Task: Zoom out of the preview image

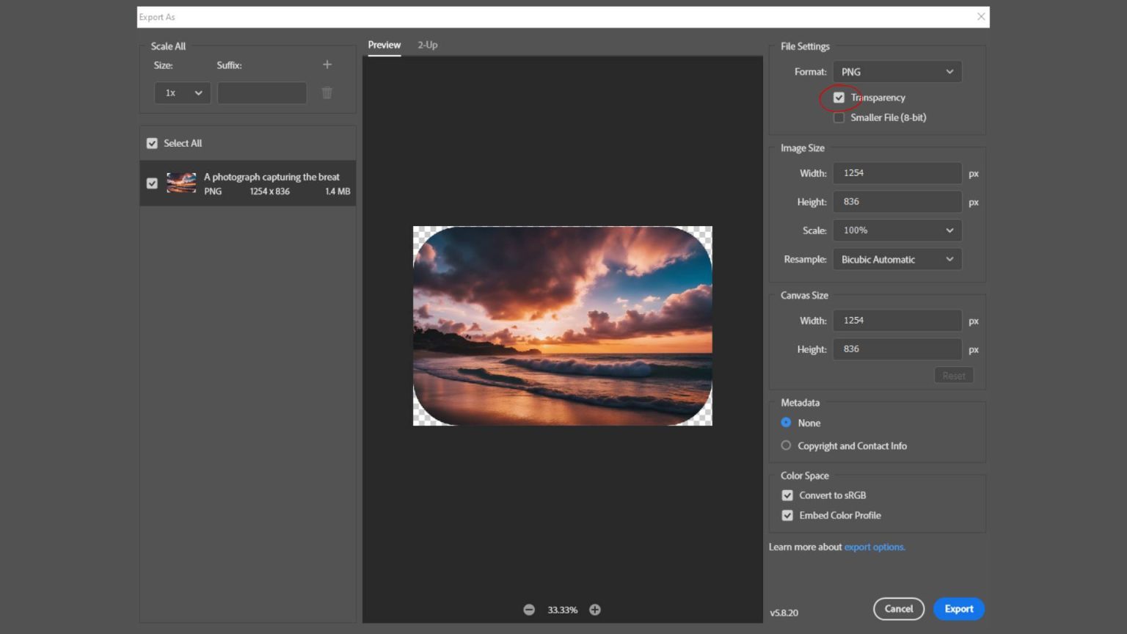Action: [528, 609]
